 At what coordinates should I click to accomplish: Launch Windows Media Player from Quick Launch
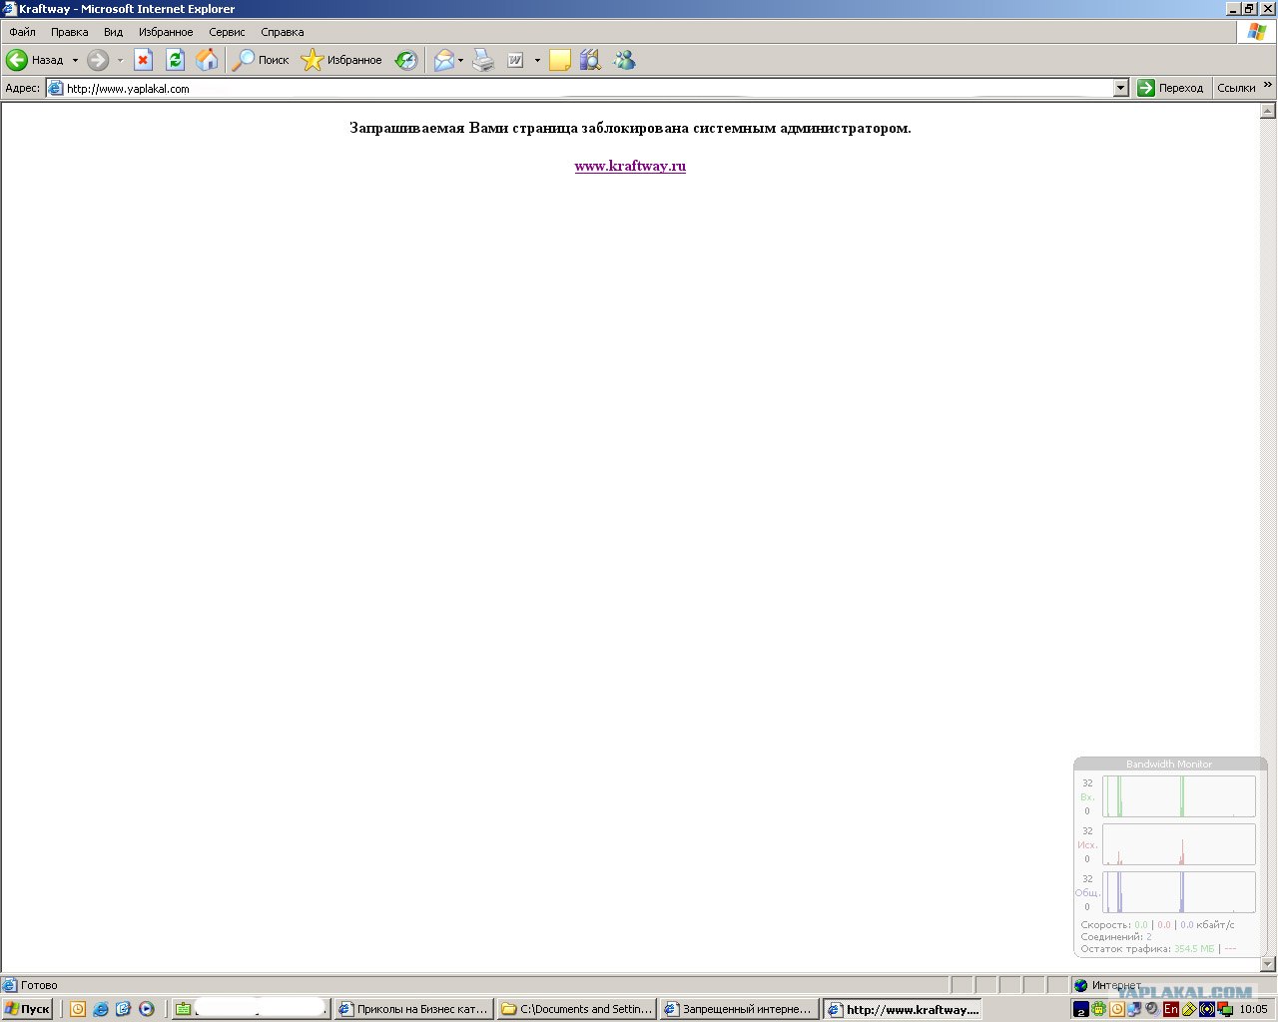click(x=147, y=1009)
